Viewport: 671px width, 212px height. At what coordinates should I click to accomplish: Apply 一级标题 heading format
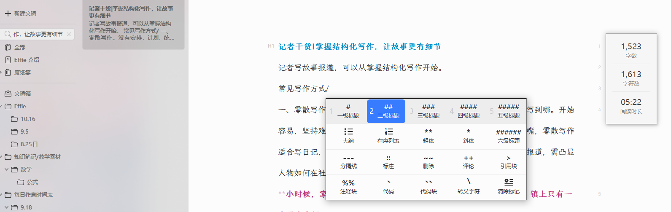(x=348, y=111)
